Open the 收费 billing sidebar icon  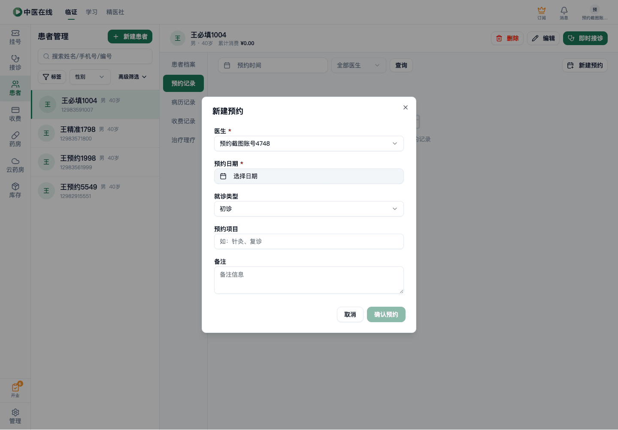(x=15, y=114)
